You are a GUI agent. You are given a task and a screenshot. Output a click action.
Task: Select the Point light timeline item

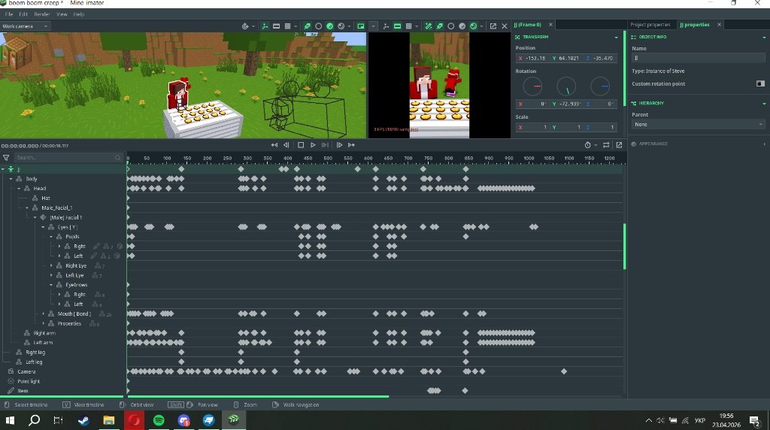(29, 381)
